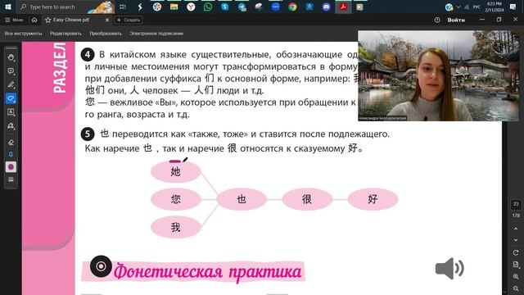Open Zoom app from the taskbar

tap(275, 7)
